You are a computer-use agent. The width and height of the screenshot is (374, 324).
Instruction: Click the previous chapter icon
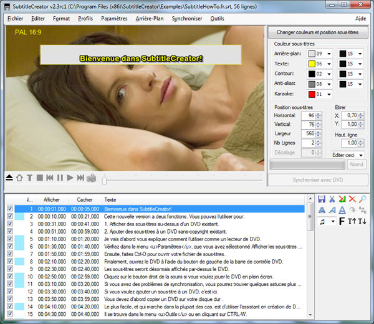pyautogui.click(x=50, y=178)
